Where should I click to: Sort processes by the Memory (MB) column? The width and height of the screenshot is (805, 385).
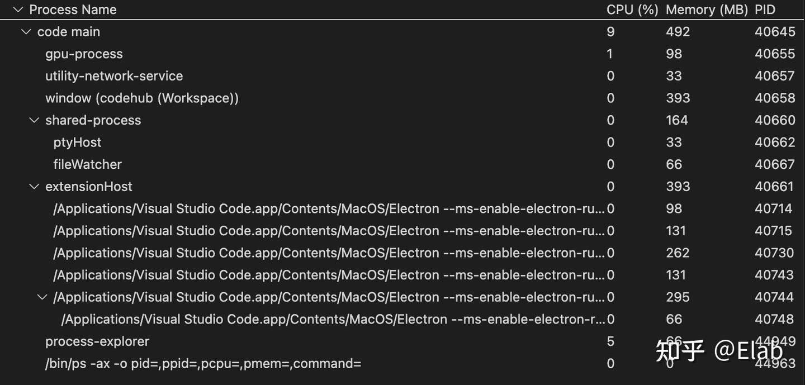tap(707, 9)
